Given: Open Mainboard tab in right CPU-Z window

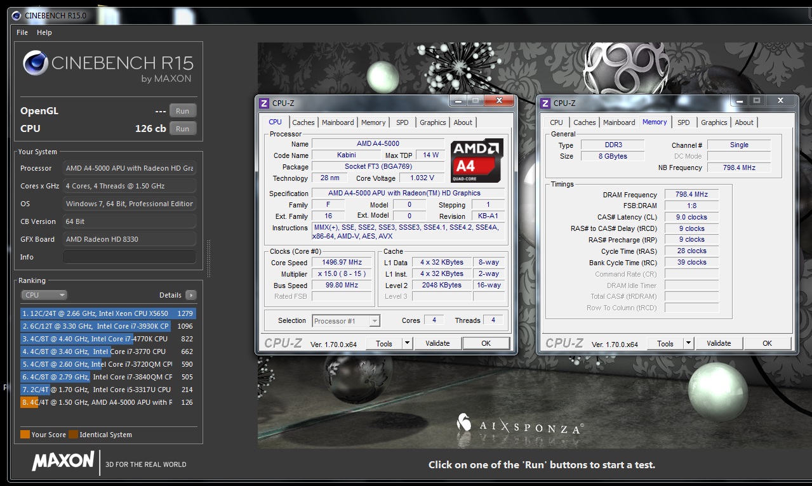Looking at the screenshot, I should coord(619,122).
